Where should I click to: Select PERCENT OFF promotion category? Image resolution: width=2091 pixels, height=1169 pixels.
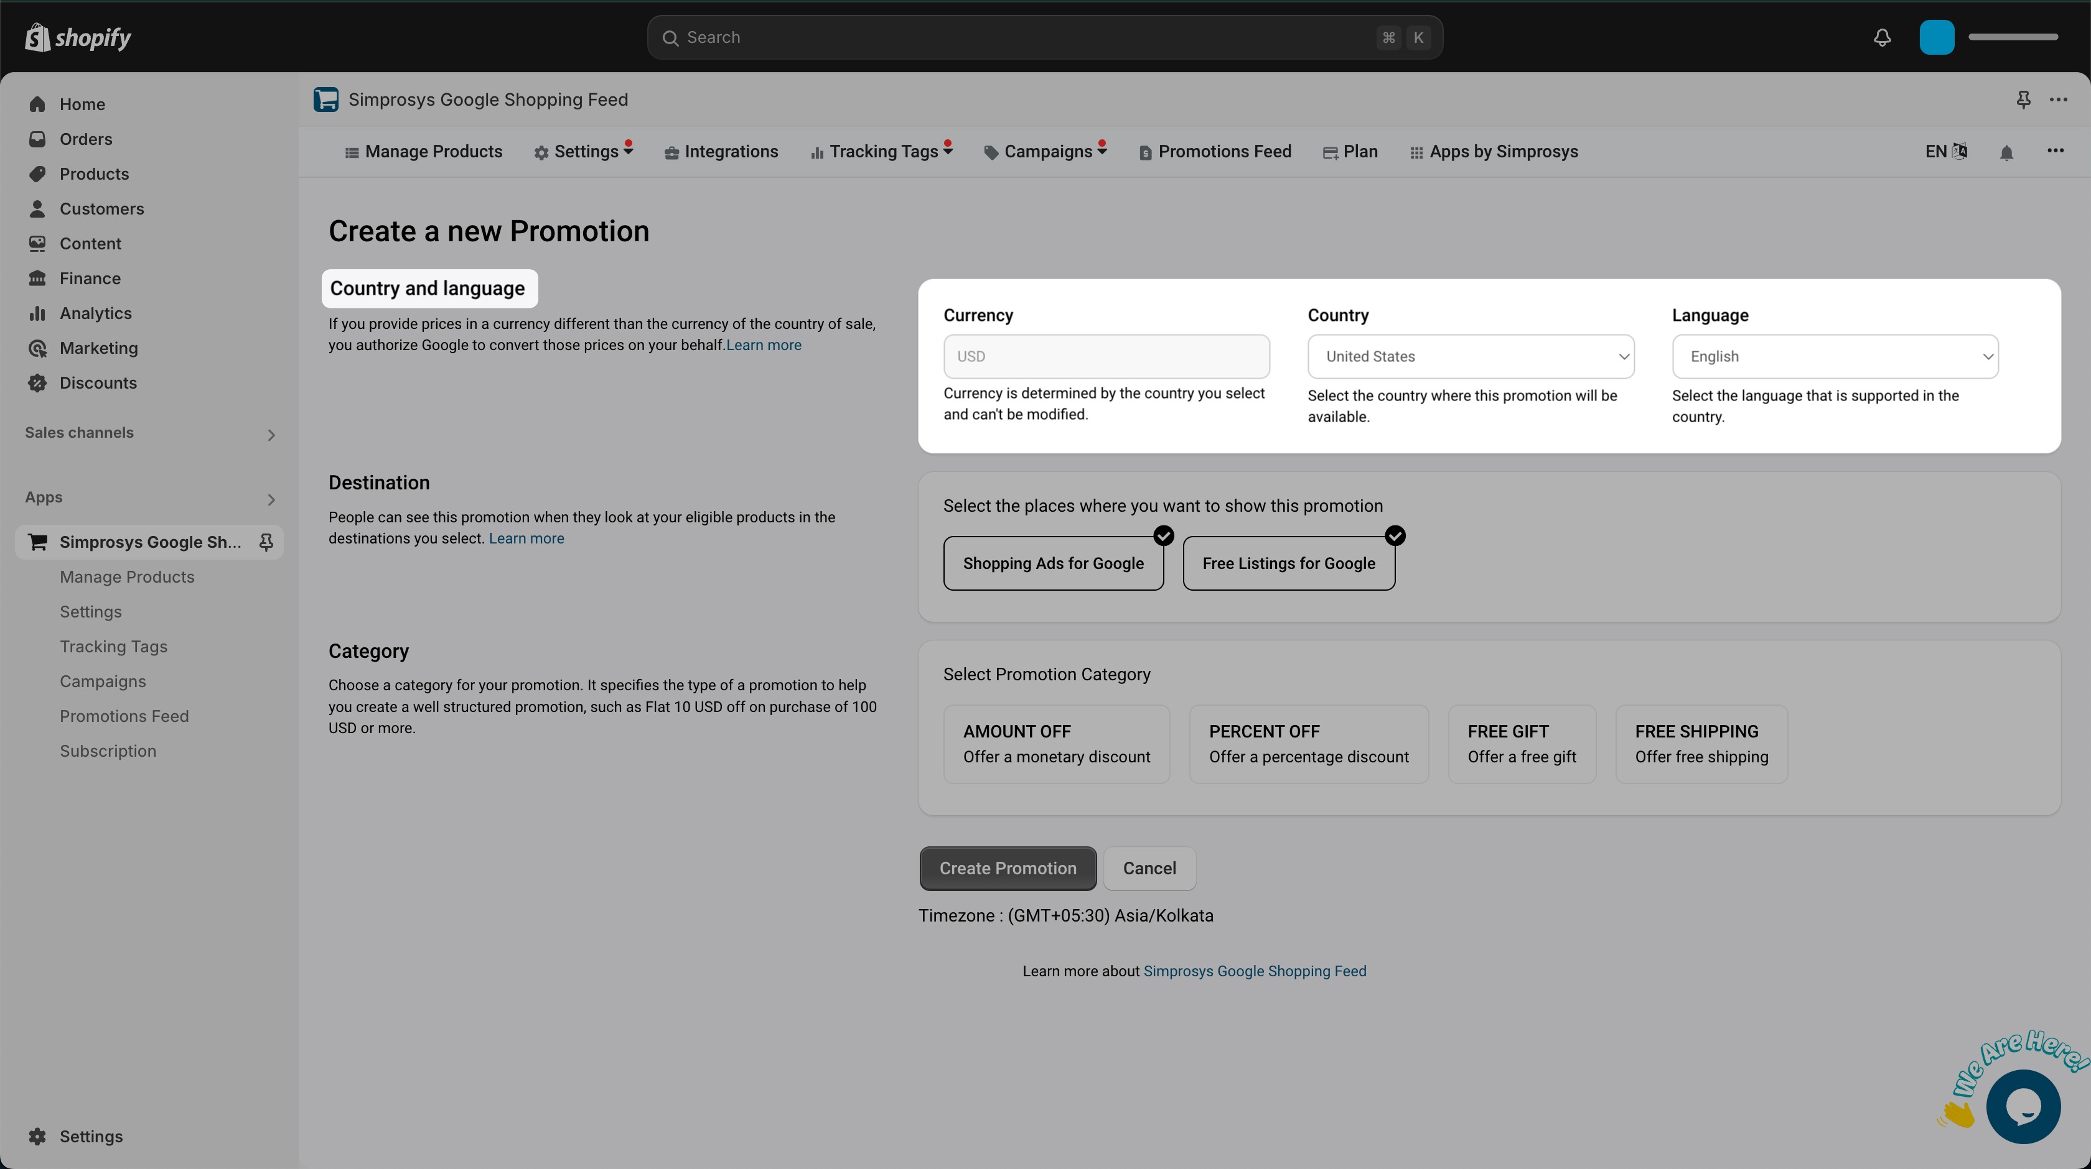click(1309, 744)
